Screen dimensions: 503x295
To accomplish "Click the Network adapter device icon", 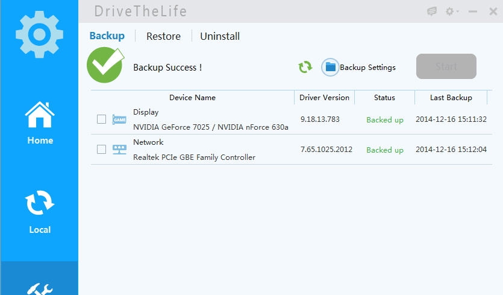I will 120,150.
